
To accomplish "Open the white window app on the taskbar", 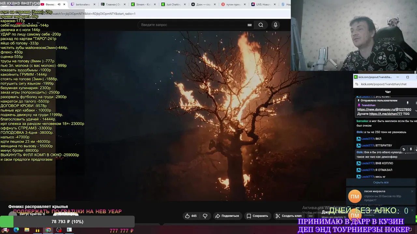I will point(69,230).
